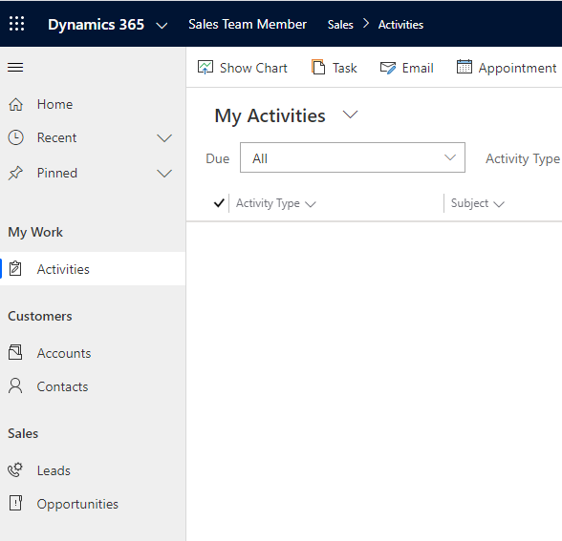This screenshot has height=541, width=562.
Task: Click the Recent clock icon
Action: [x=15, y=137]
